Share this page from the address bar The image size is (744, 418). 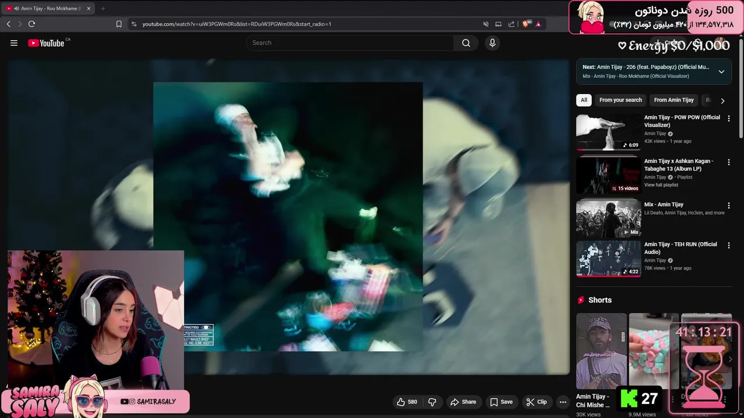(x=512, y=24)
